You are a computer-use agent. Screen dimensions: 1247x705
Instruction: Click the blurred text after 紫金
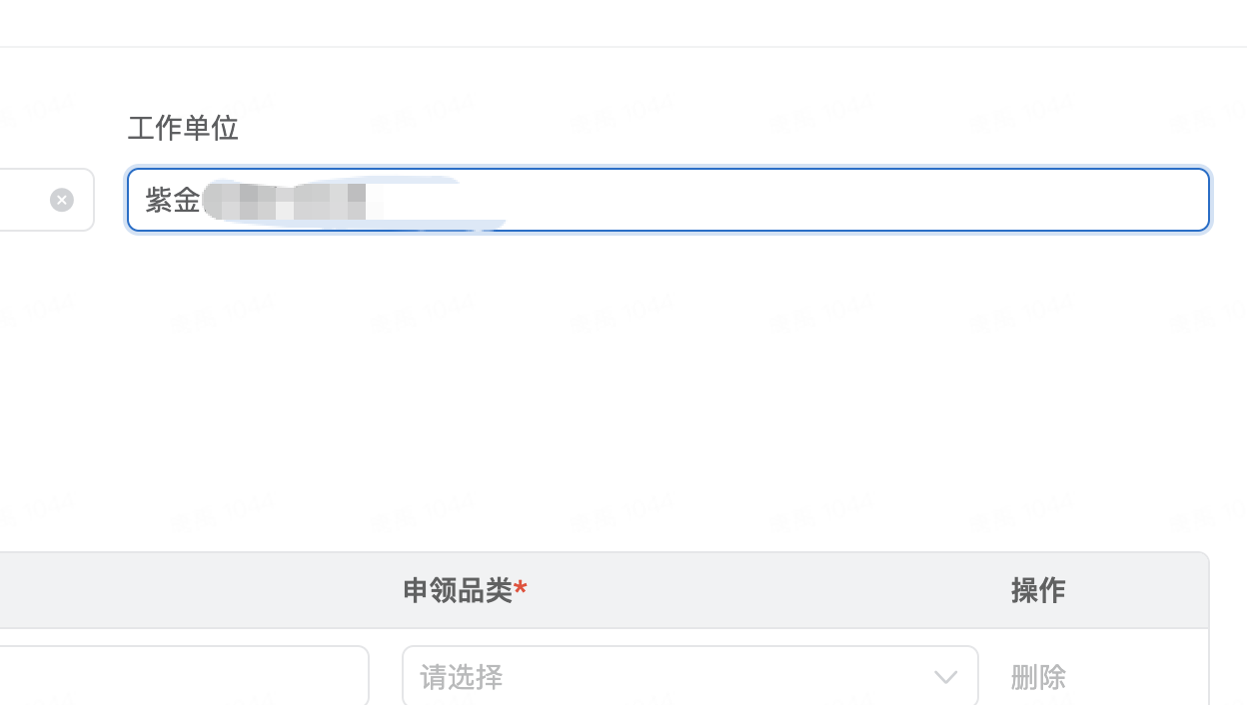coord(290,200)
